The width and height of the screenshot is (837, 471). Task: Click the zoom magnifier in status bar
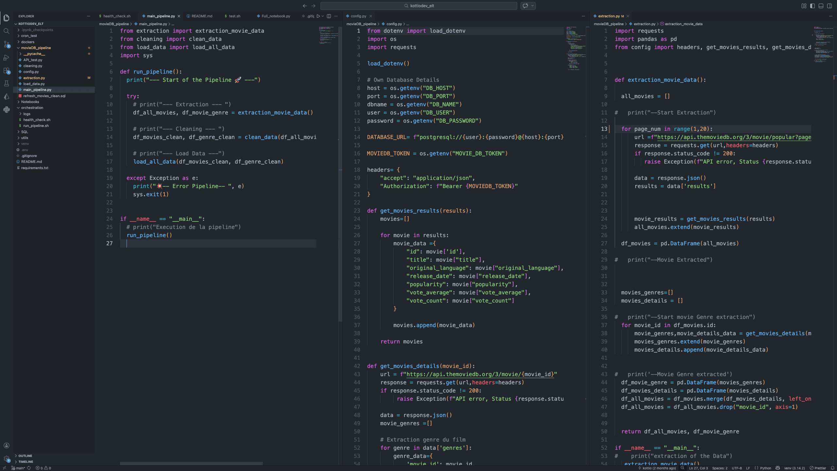coord(682,468)
